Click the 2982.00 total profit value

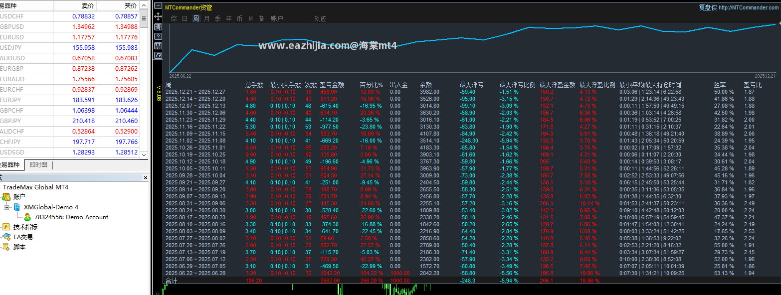(x=330, y=281)
